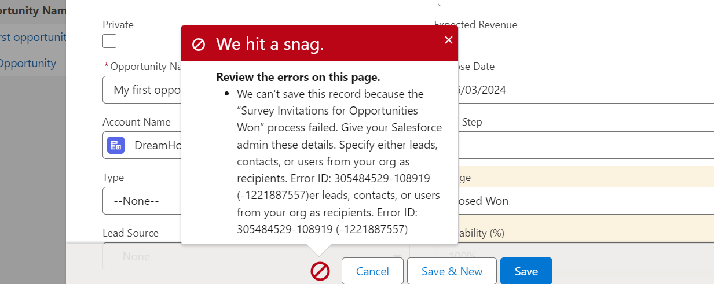This screenshot has height=284, width=714.
Task: Click the Save & New button
Action: pos(452,271)
